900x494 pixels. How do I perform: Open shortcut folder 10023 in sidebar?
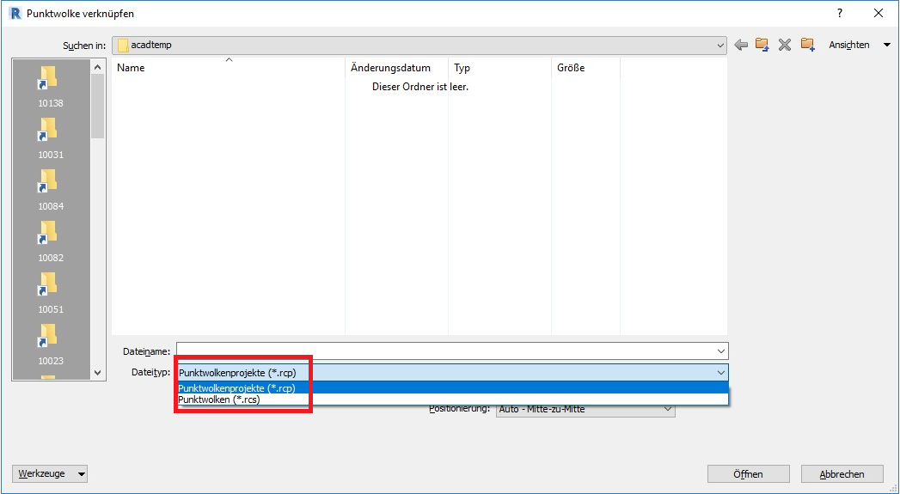[50, 345]
